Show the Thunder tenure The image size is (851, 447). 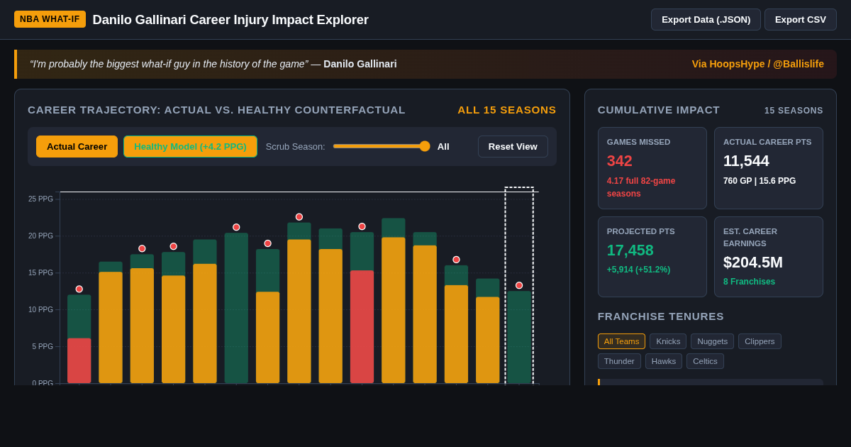[619, 361]
